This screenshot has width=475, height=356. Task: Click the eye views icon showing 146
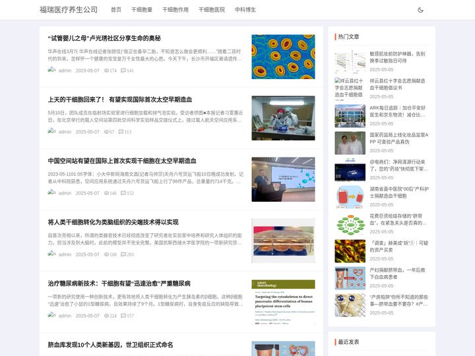click(106, 193)
